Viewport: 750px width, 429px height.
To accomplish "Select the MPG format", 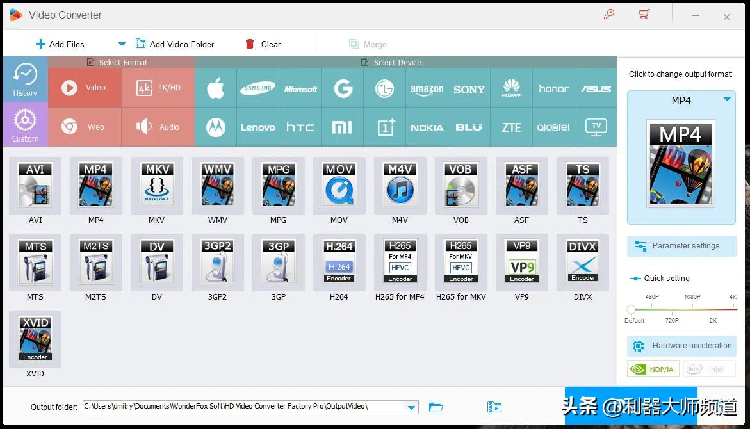I will (279, 185).
